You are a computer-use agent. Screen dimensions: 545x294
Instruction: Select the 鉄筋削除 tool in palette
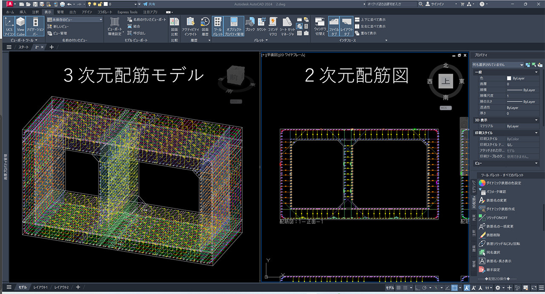click(x=494, y=235)
